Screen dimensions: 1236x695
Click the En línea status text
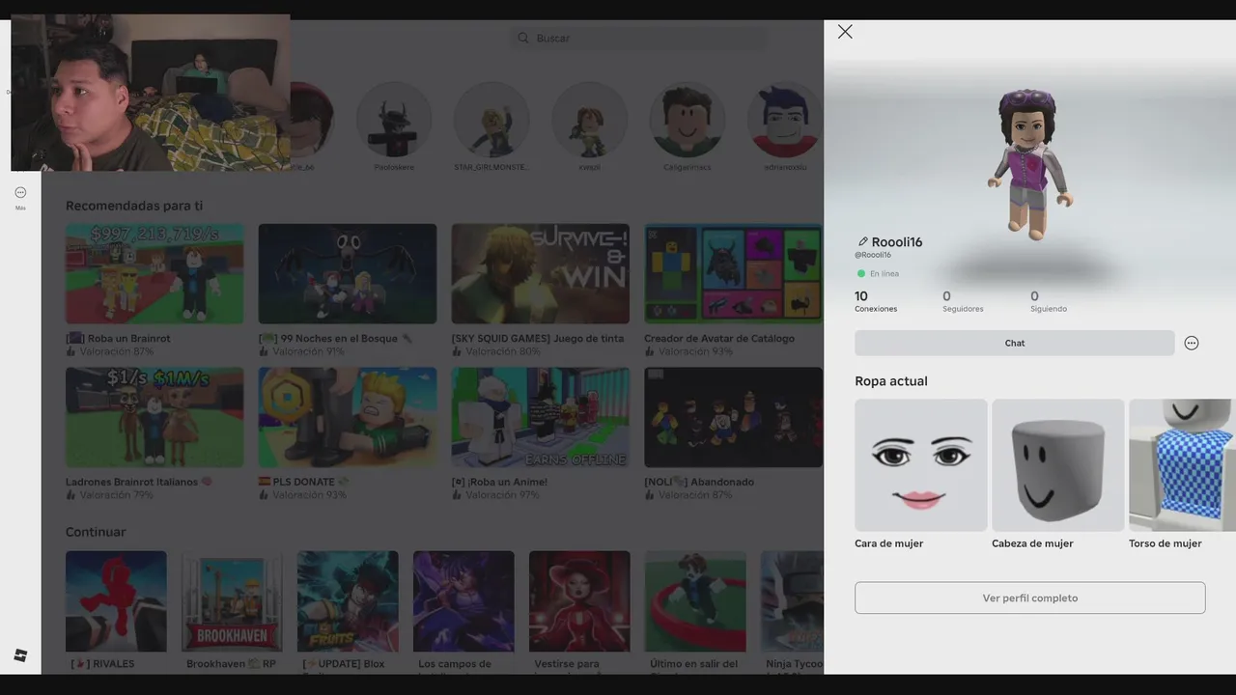point(885,274)
